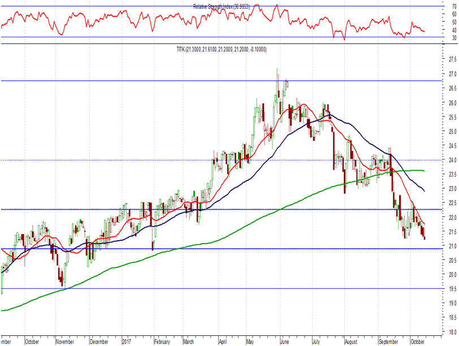Viewport: 459px width, 346px height.
Task: Click the 20.5 price axis value
Action: (x=453, y=260)
